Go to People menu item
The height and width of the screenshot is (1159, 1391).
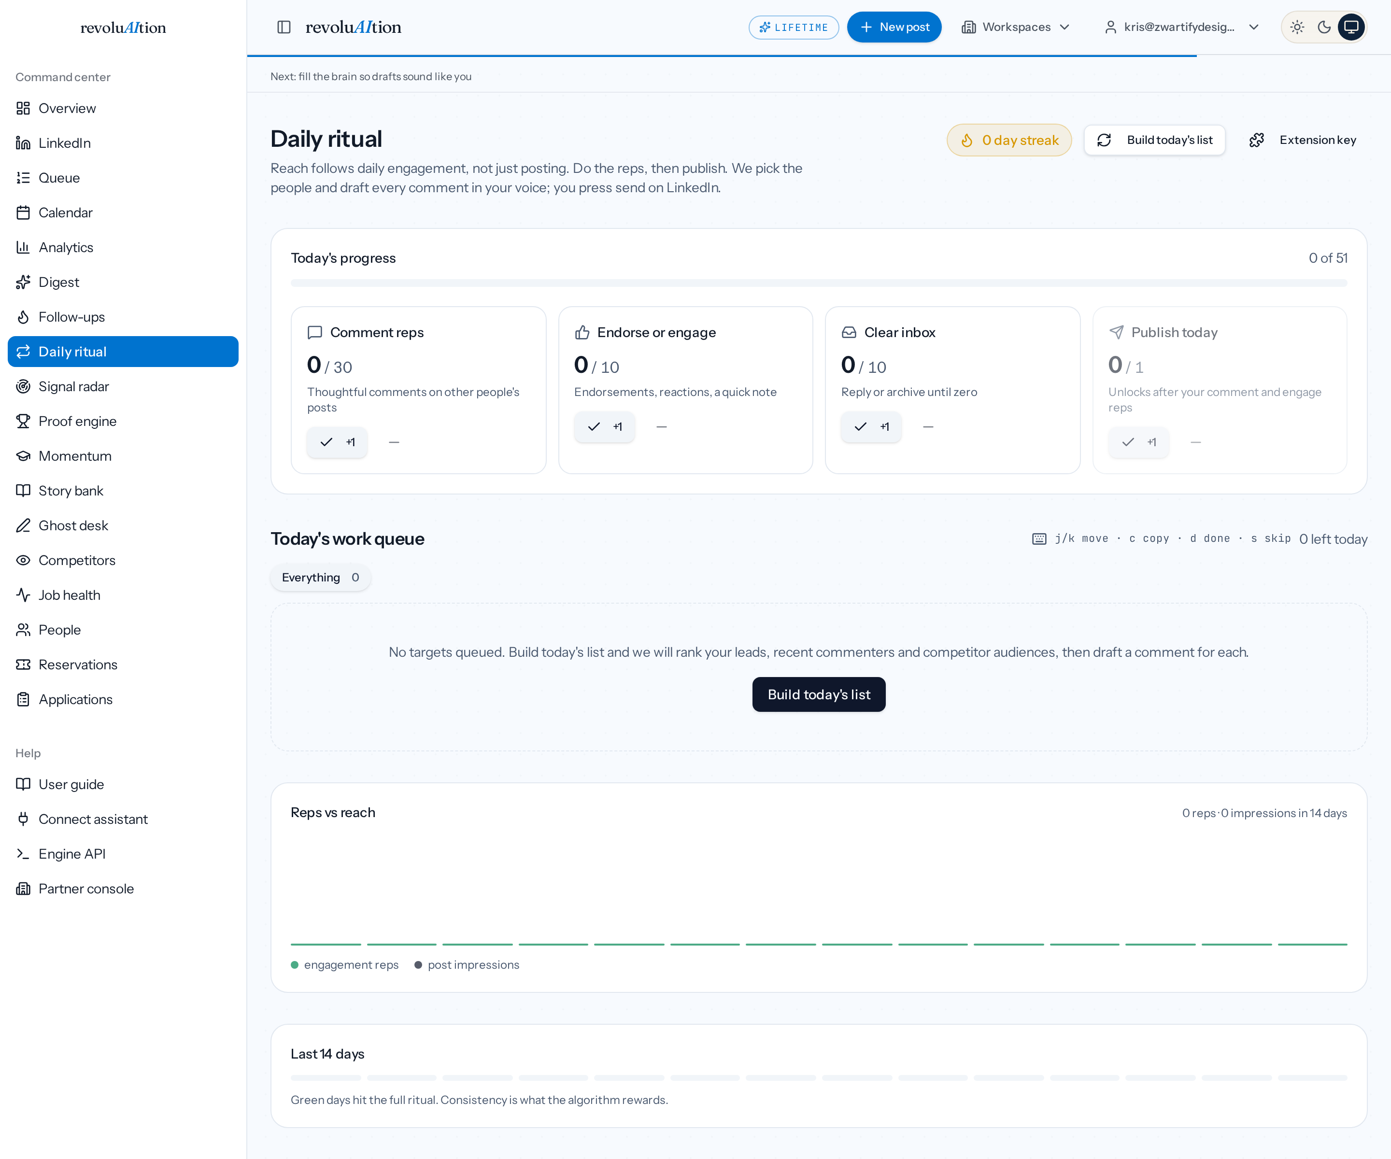pyautogui.click(x=123, y=630)
